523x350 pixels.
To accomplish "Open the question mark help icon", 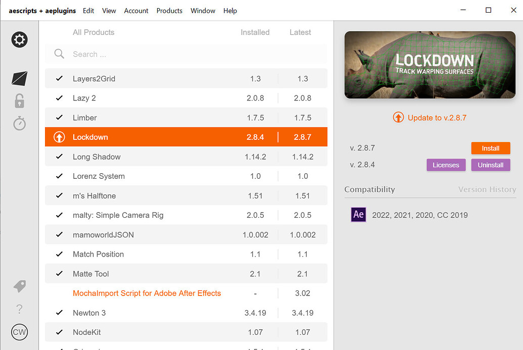I will coord(19,309).
